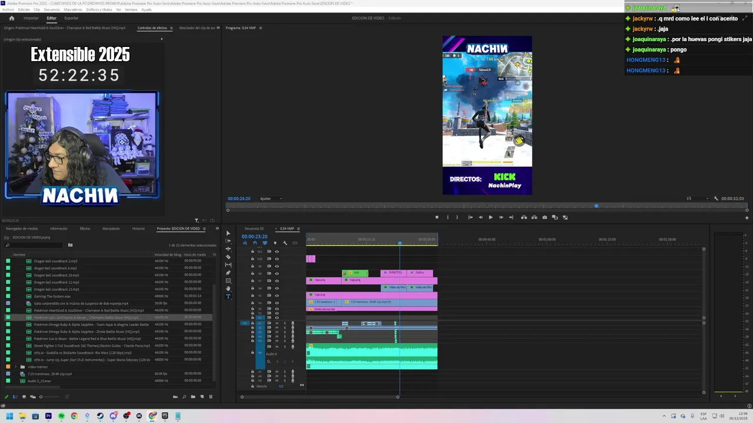The image size is (753, 423).
Task: Select the Type tool
Action: coord(228,296)
